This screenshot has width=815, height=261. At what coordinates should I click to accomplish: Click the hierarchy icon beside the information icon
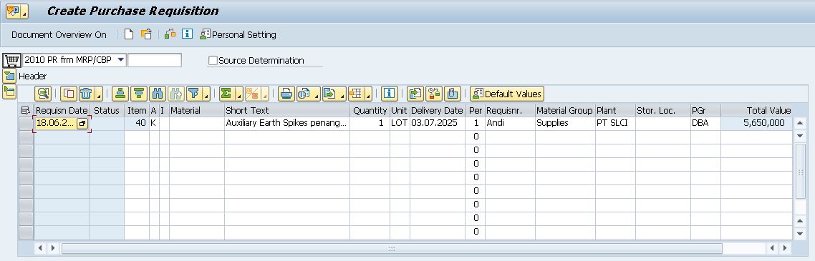tap(170, 34)
